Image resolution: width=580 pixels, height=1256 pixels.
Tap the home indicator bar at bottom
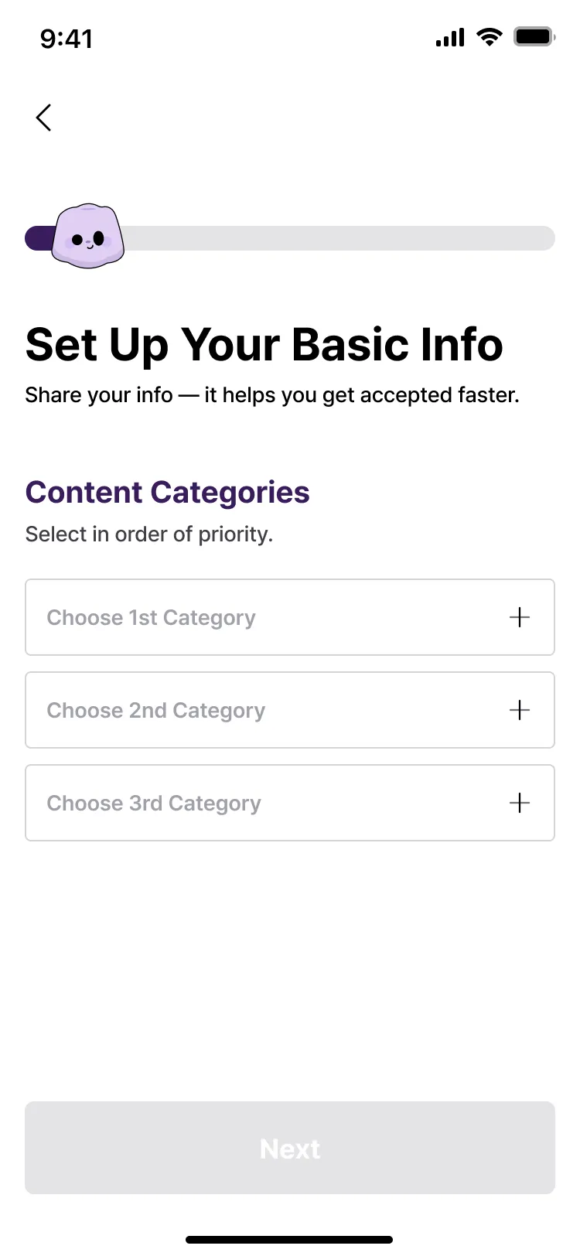(289, 1240)
